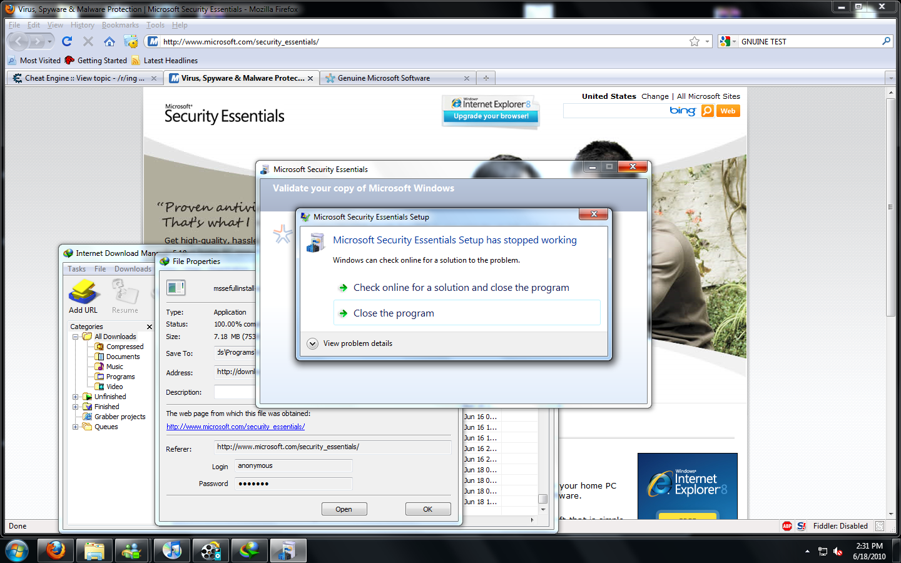The height and width of the screenshot is (563, 901).
Task: Click the Firefox reload page icon
Action: 67,41
